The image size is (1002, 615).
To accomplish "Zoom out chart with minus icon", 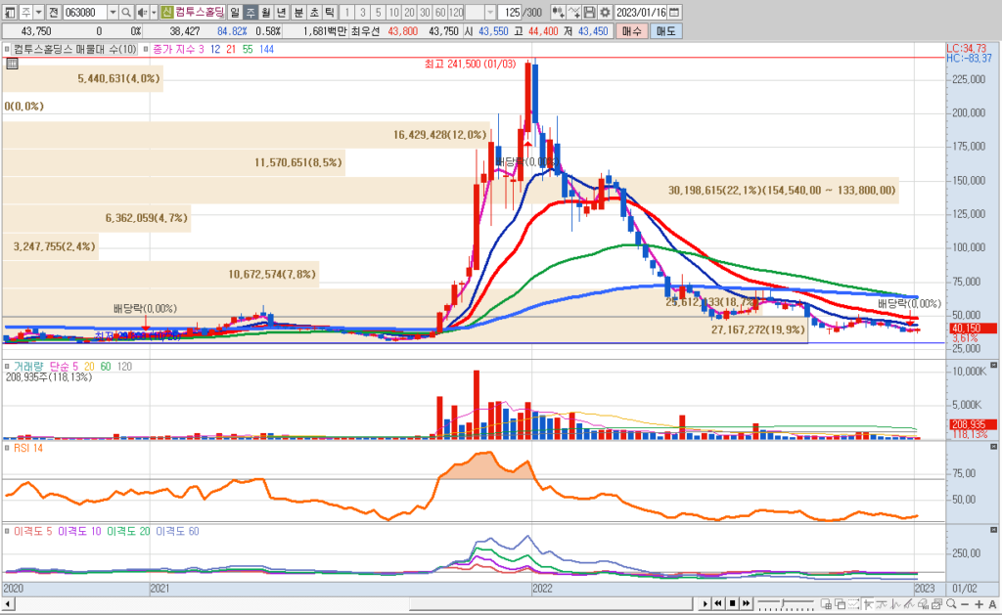I will click(x=967, y=604).
